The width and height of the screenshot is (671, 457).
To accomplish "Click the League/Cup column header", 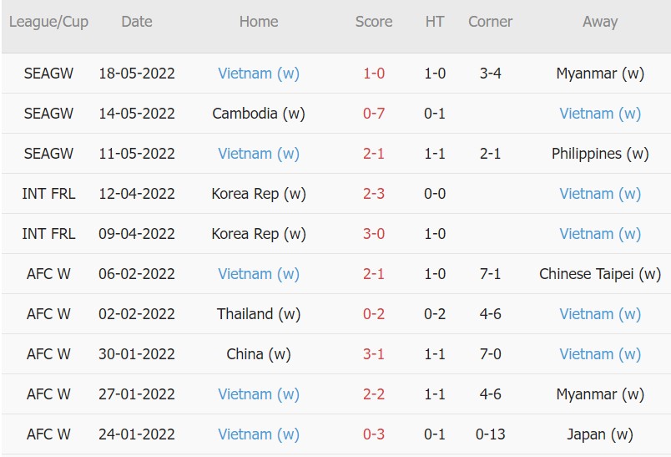I will coord(48,22).
